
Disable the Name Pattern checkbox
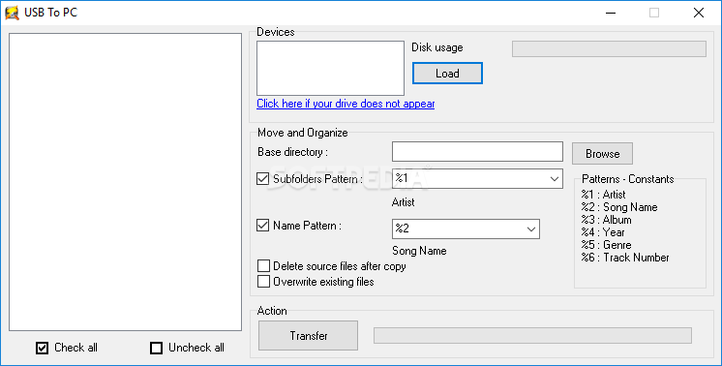263,226
